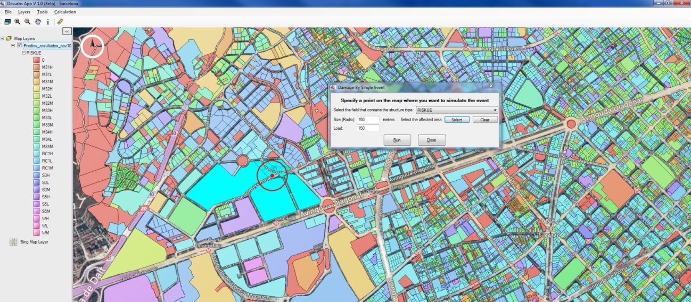
Task: Select the Zoom In magnifier tool
Action: coord(18,22)
